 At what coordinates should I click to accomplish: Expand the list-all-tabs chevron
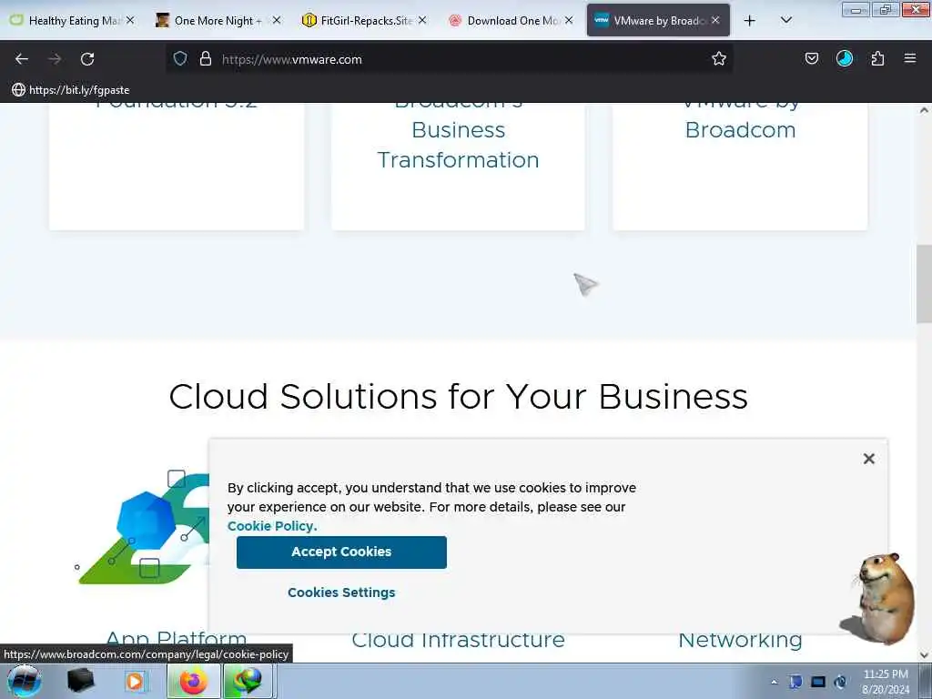[x=786, y=20]
